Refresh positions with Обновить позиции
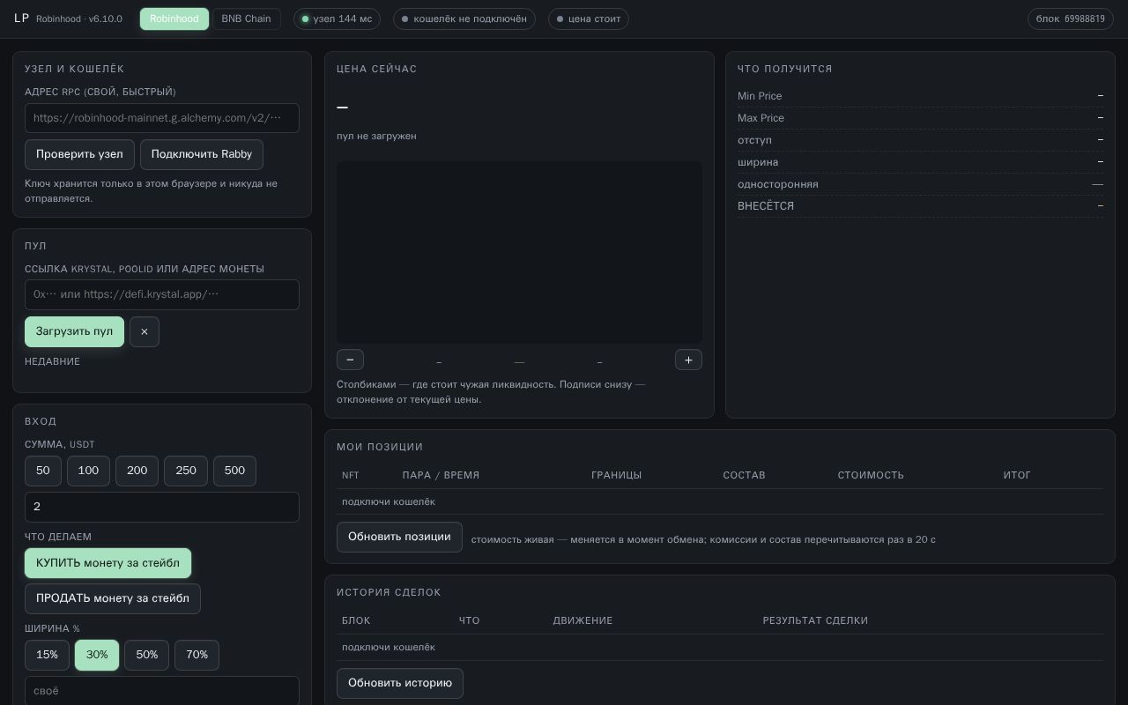Screen dimensions: 1128x705 pyautogui.click(x=399, y=537)
